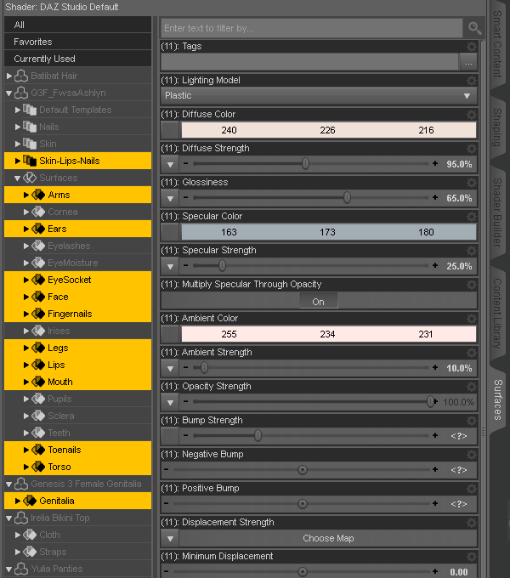Click the Ambient Color swatch bar
The height and width of the screenshot is (578, 510).
point(329,334)
